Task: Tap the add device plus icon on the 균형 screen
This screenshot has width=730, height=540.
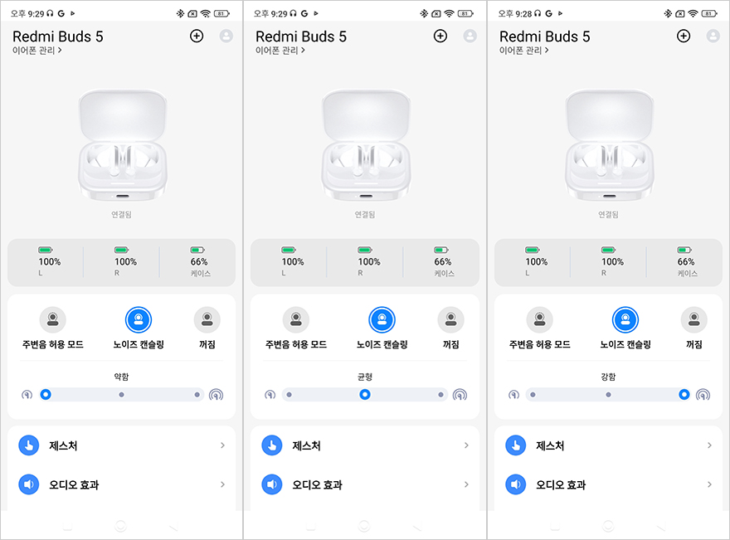Action: tap(440, 36)
